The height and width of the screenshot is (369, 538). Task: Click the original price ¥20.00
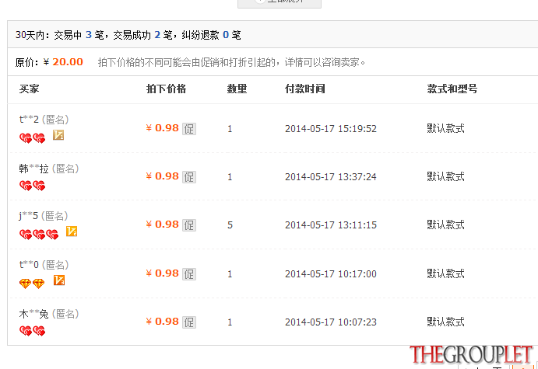tap(63, 62)
